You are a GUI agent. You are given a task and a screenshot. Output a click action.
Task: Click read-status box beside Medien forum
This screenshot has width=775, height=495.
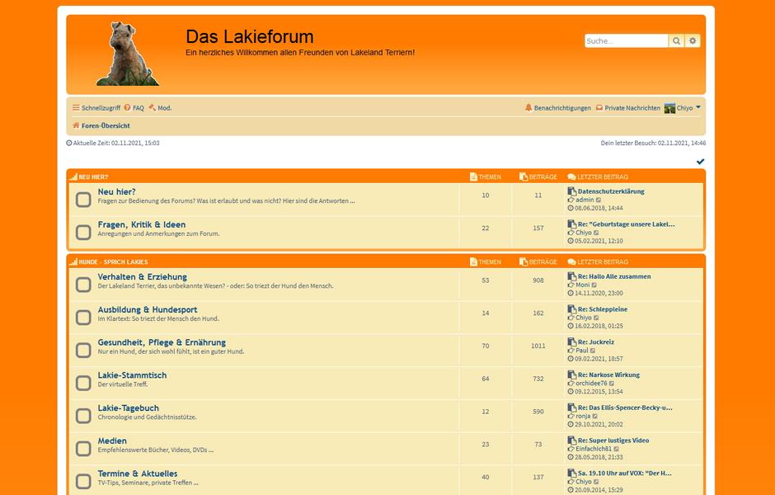83,449
